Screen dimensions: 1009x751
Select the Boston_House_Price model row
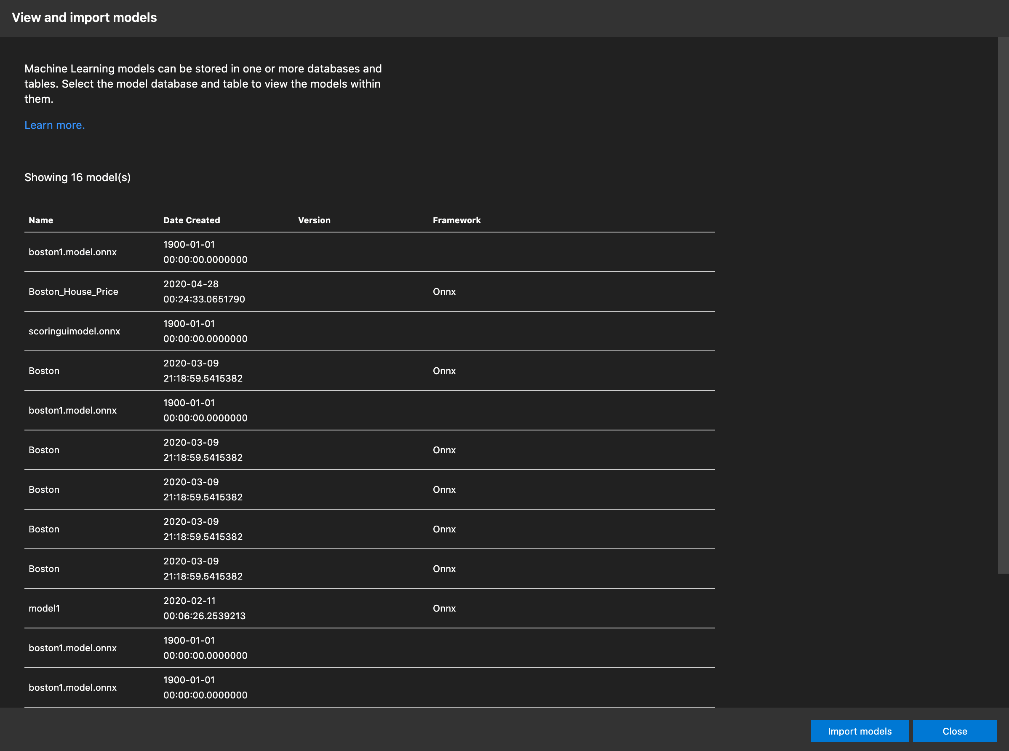[x=73, y=291]
